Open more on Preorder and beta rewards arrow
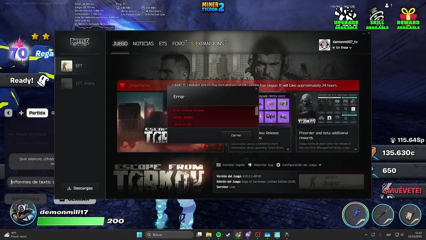 [x=355, y=149]
